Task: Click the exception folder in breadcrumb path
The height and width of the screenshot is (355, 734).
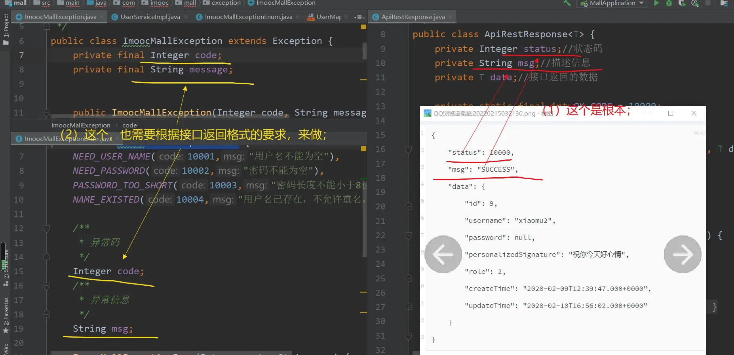Action: pyautogui.click(x=226, y=3)
